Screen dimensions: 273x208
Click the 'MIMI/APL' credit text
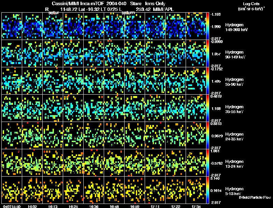coord(163,10)
